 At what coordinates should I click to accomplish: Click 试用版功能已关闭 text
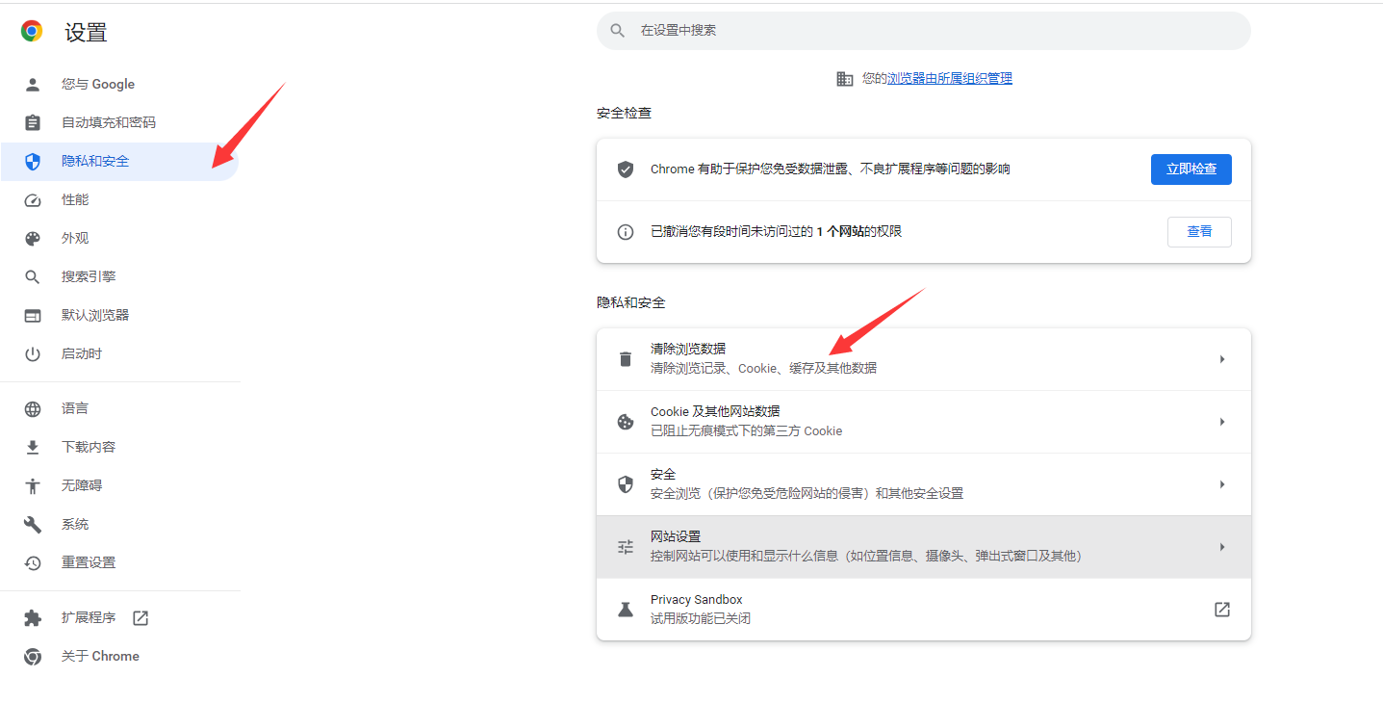700,618
